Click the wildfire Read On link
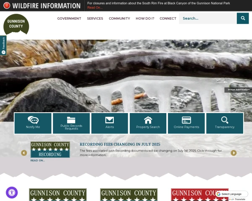Image resolution: width=252 pixels, height=201 pixels. point(95,8)
